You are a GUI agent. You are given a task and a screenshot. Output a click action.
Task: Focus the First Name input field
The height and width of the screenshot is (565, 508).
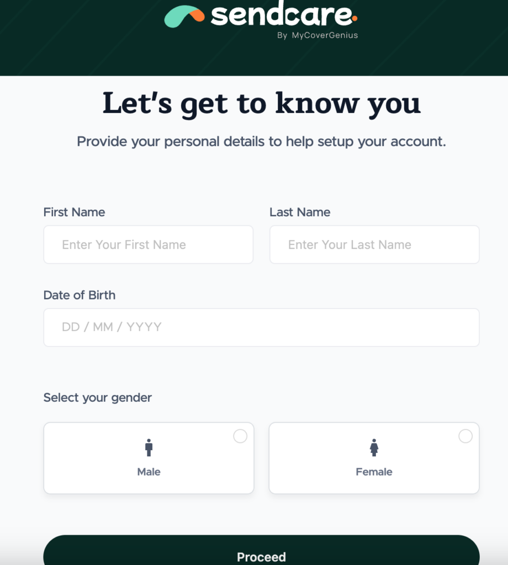(148, 244)
